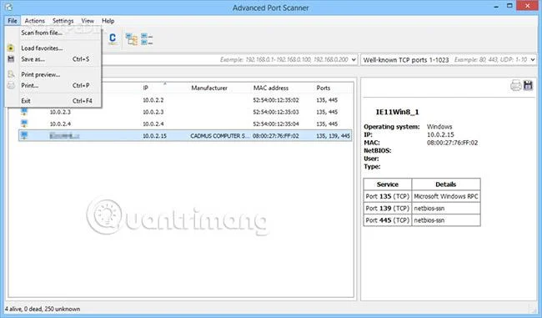Click Port 135 (TCP) service cell
This screenshot has width=542, height=318.
388,196
